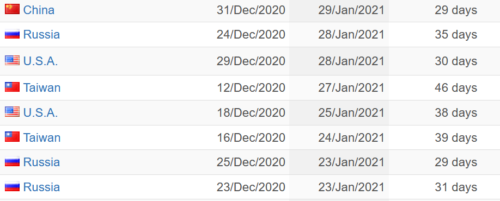Image resolution: width=500 pixels, height=201 pixels.
Task: Open the Russia link dated 24/Dec/2020
Action: 41,34
